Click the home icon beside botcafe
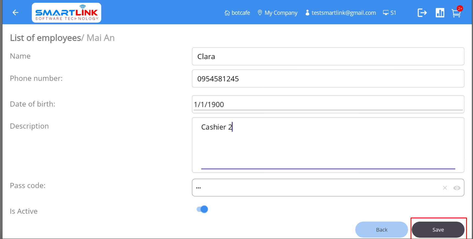Image resolution: width=473 pixels, height=239 pixels. pyautogui.click(x=227, y=13)
